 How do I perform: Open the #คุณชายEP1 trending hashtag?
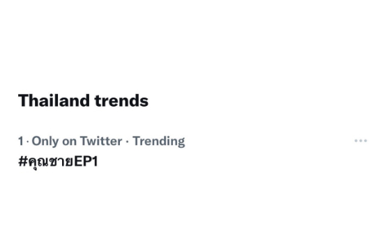(x=58, y=162)
